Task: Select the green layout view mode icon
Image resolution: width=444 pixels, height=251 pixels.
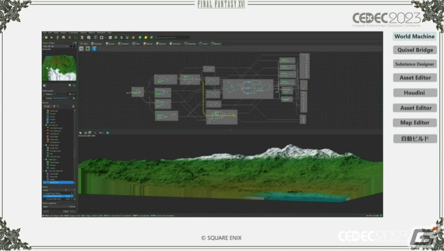Action: [88, 49]
